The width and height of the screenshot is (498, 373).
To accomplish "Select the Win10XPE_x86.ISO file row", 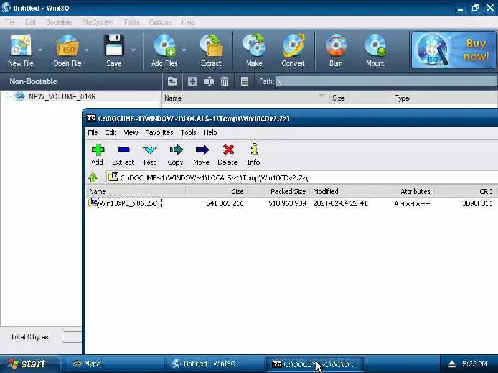I will point(291,203).
